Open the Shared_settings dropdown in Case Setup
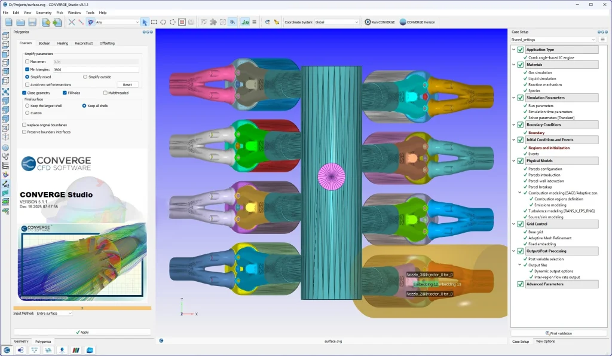 (553, 39)
